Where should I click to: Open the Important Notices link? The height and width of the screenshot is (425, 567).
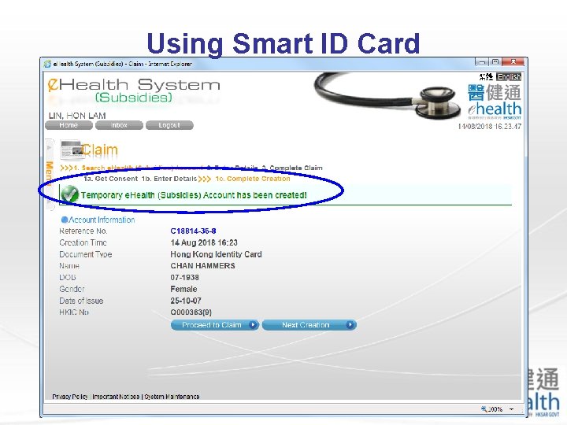pos(116,397)
